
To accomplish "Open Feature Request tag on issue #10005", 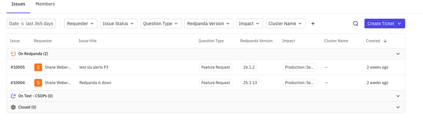I will (216, 67).
